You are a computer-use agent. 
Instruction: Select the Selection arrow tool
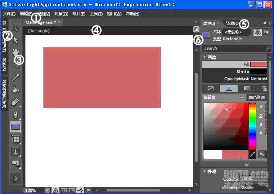[16, 28]
